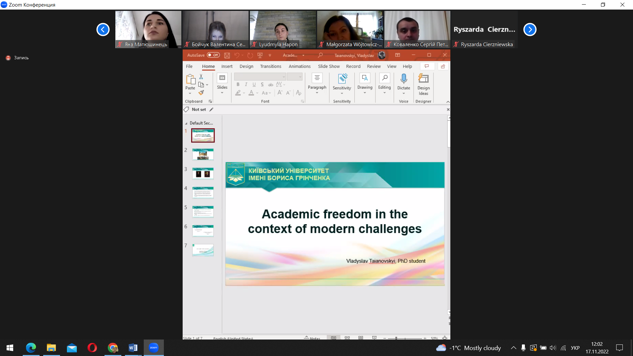Collapse the Default Section expander

(186, 123)
